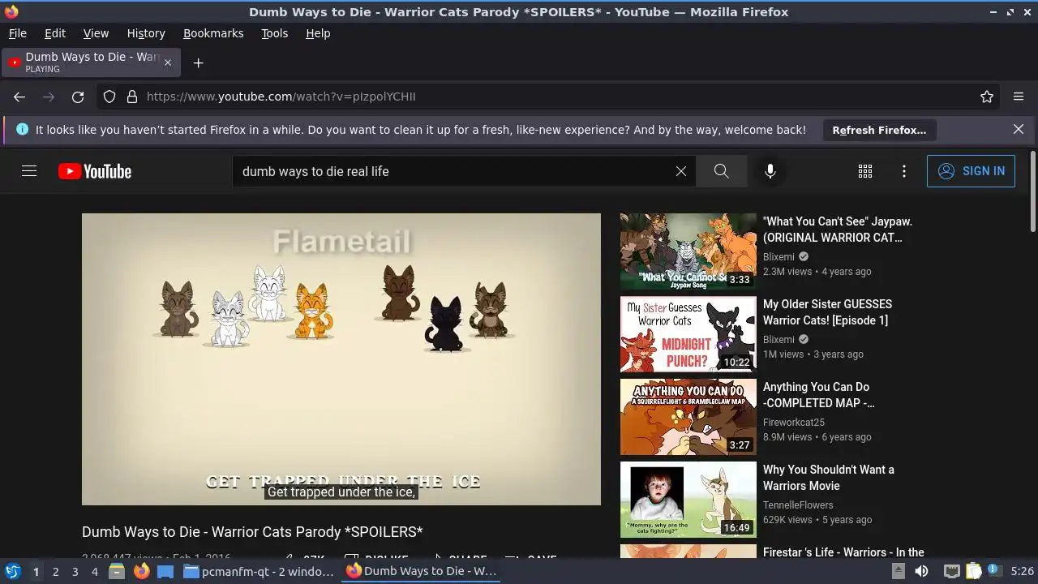Launch file manager from taskbar
Viewport: 1038px width, 584px height.
click(x=117, y=571)
